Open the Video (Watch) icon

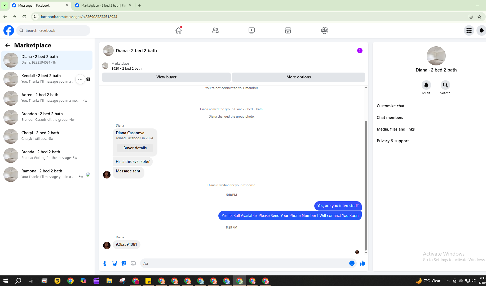(x=252, y=30)
